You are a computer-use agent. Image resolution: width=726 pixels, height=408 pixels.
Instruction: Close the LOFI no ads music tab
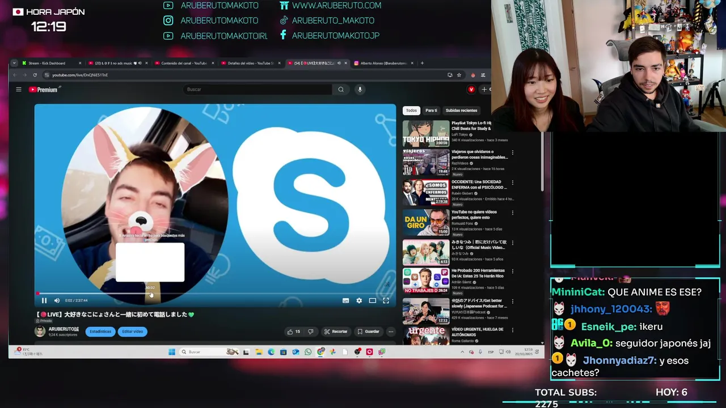coord(146,63)
